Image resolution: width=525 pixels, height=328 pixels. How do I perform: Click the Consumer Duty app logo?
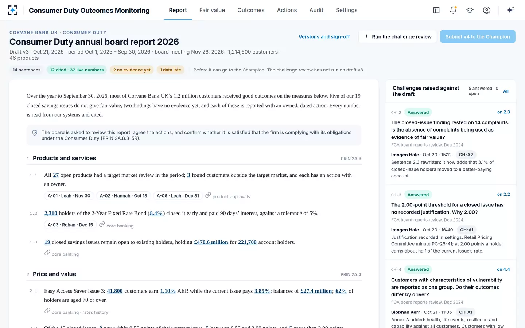coord(13,10)
